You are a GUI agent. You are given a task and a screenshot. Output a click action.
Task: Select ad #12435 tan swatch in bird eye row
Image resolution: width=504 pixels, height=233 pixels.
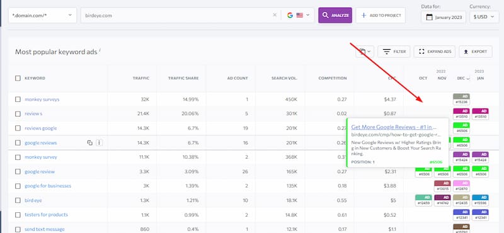click(x=461, y=200)
